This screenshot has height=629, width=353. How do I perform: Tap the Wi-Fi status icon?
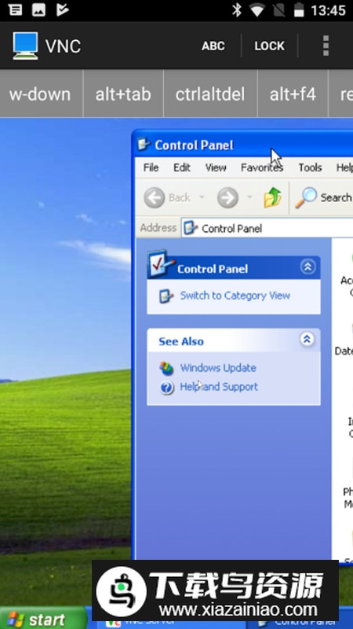tap(257, 10)
